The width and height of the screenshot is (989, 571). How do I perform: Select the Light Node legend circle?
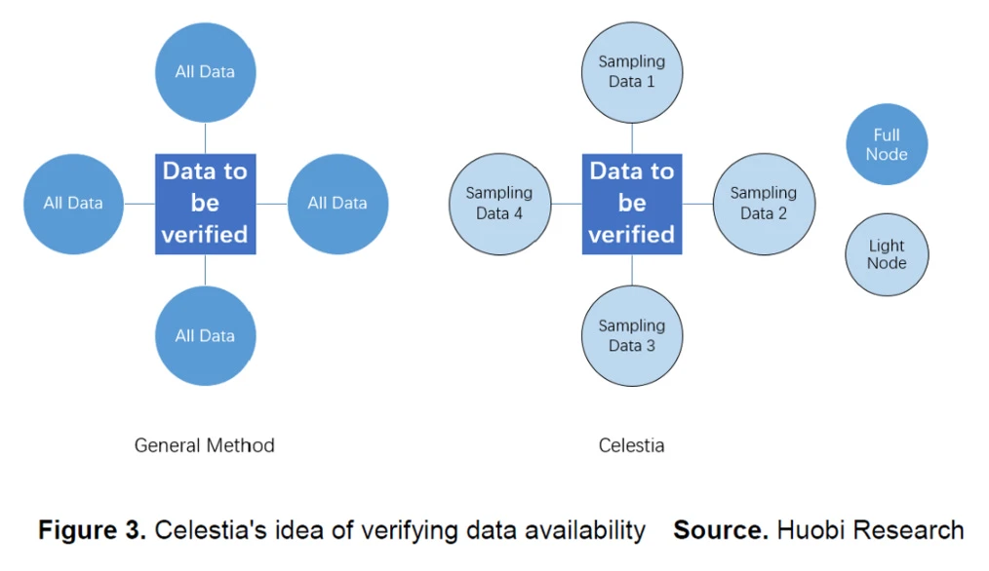point(887,254)
